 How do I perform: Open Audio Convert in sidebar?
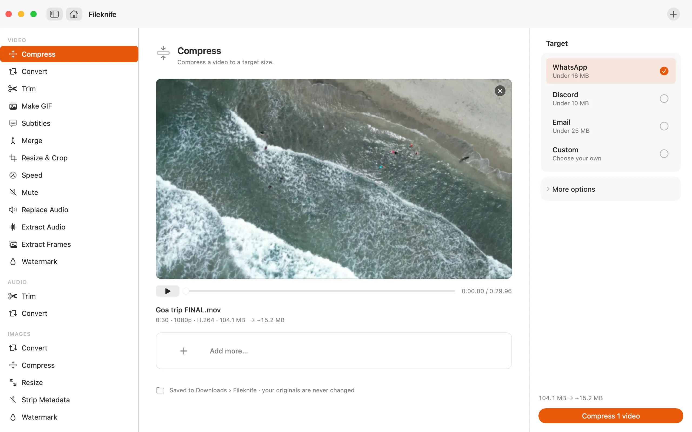tap(69, 313)
